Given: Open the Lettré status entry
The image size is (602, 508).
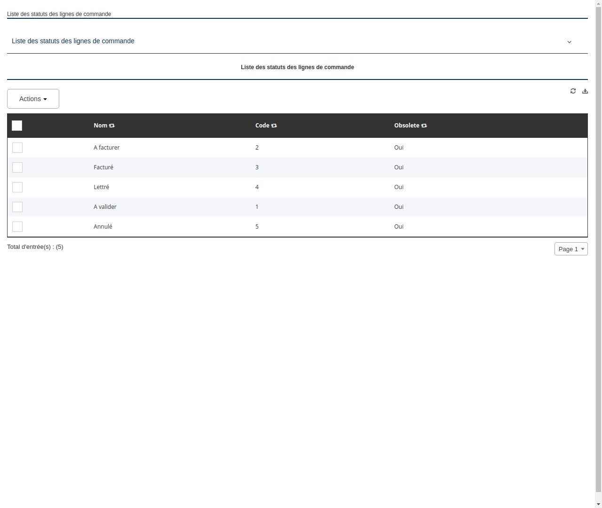Looking at the screenshot, I should [x=101, y=187].
